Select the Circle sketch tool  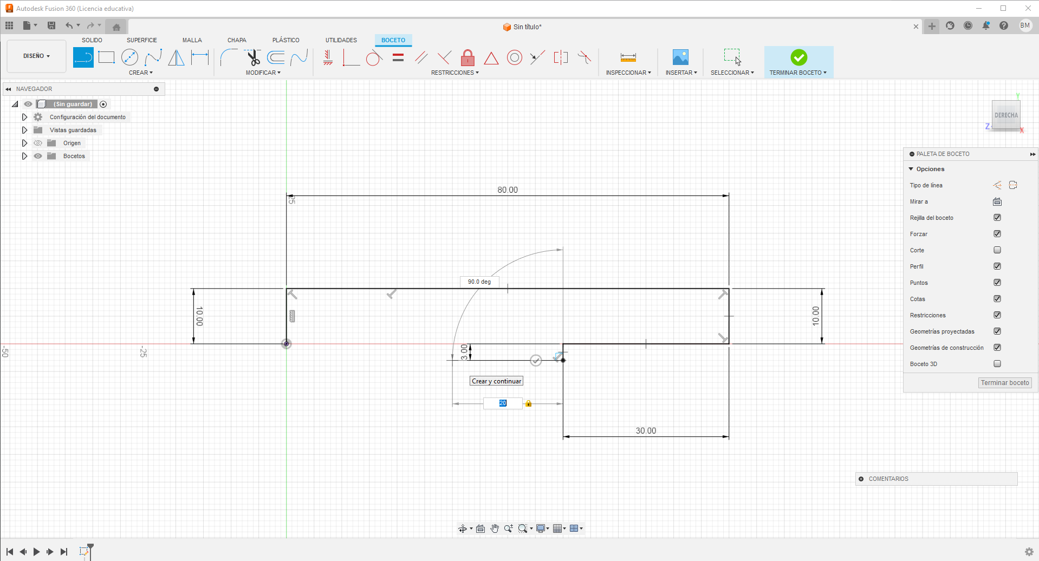point(130,57)
